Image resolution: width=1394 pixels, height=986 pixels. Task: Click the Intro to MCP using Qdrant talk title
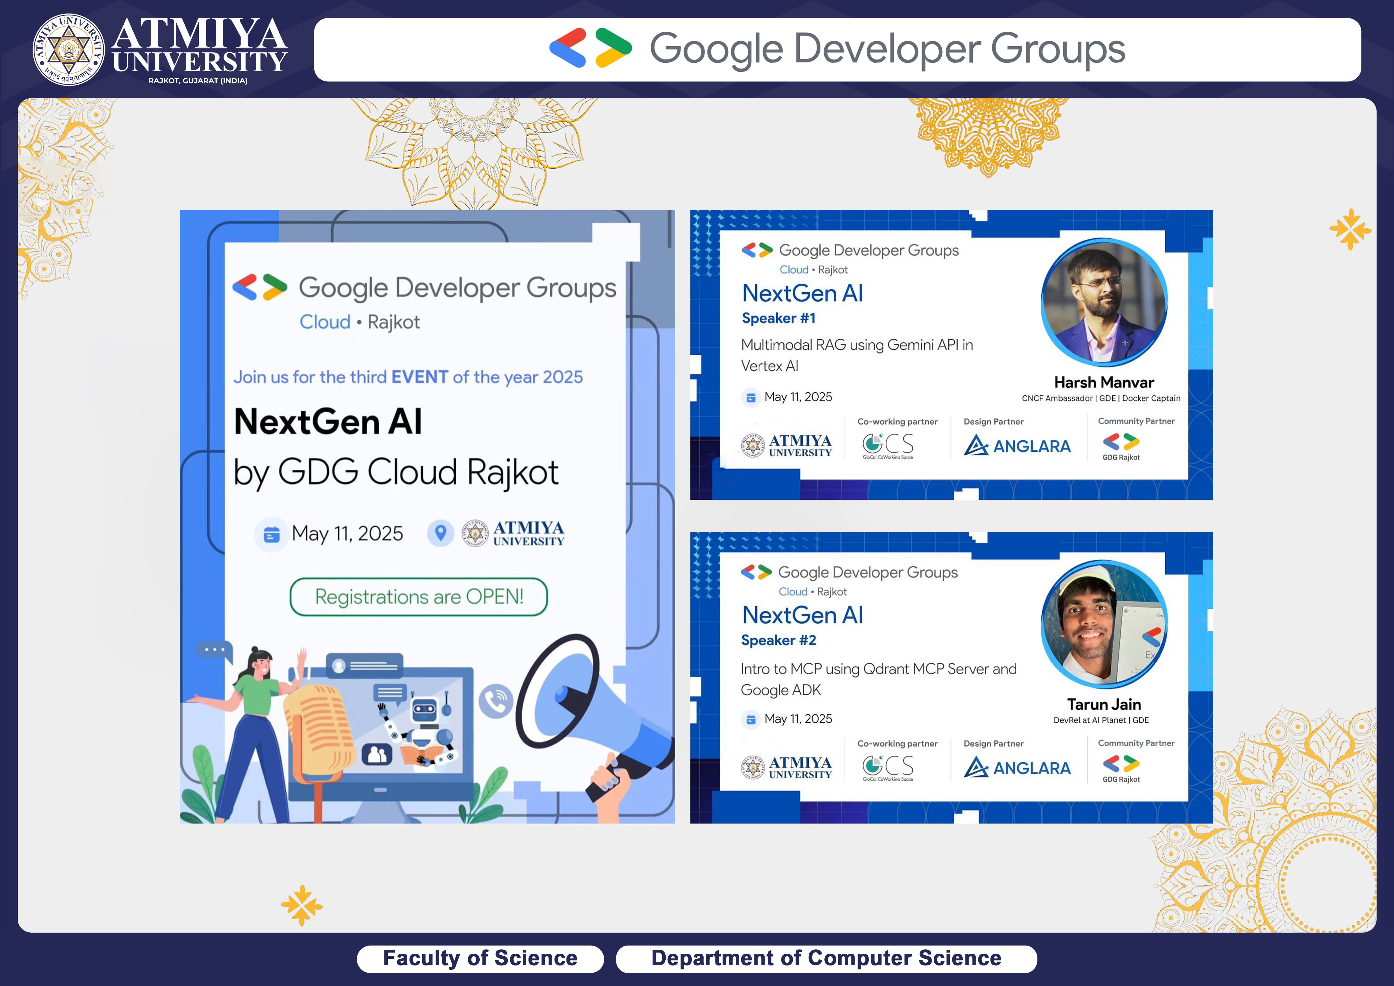point(879,679)
